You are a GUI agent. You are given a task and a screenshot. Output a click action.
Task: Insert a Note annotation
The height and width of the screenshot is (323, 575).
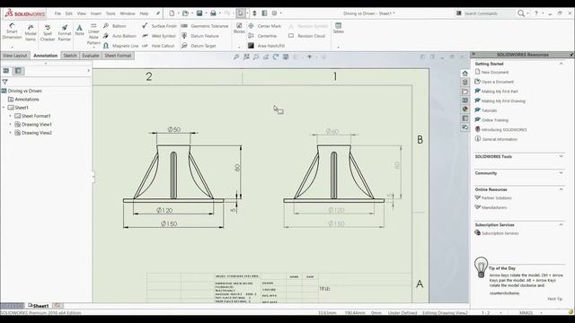(x=79, y=30)
